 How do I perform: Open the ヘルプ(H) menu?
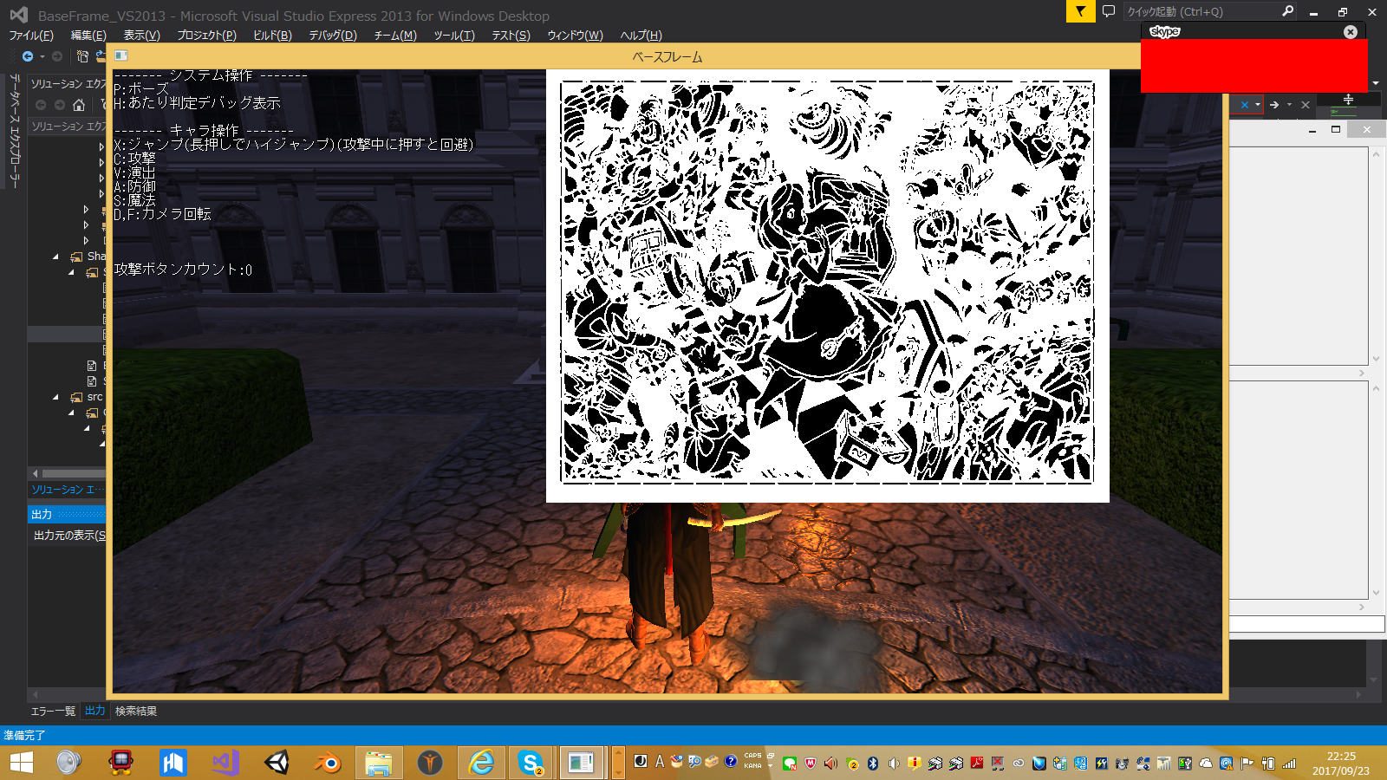[641, 36]
